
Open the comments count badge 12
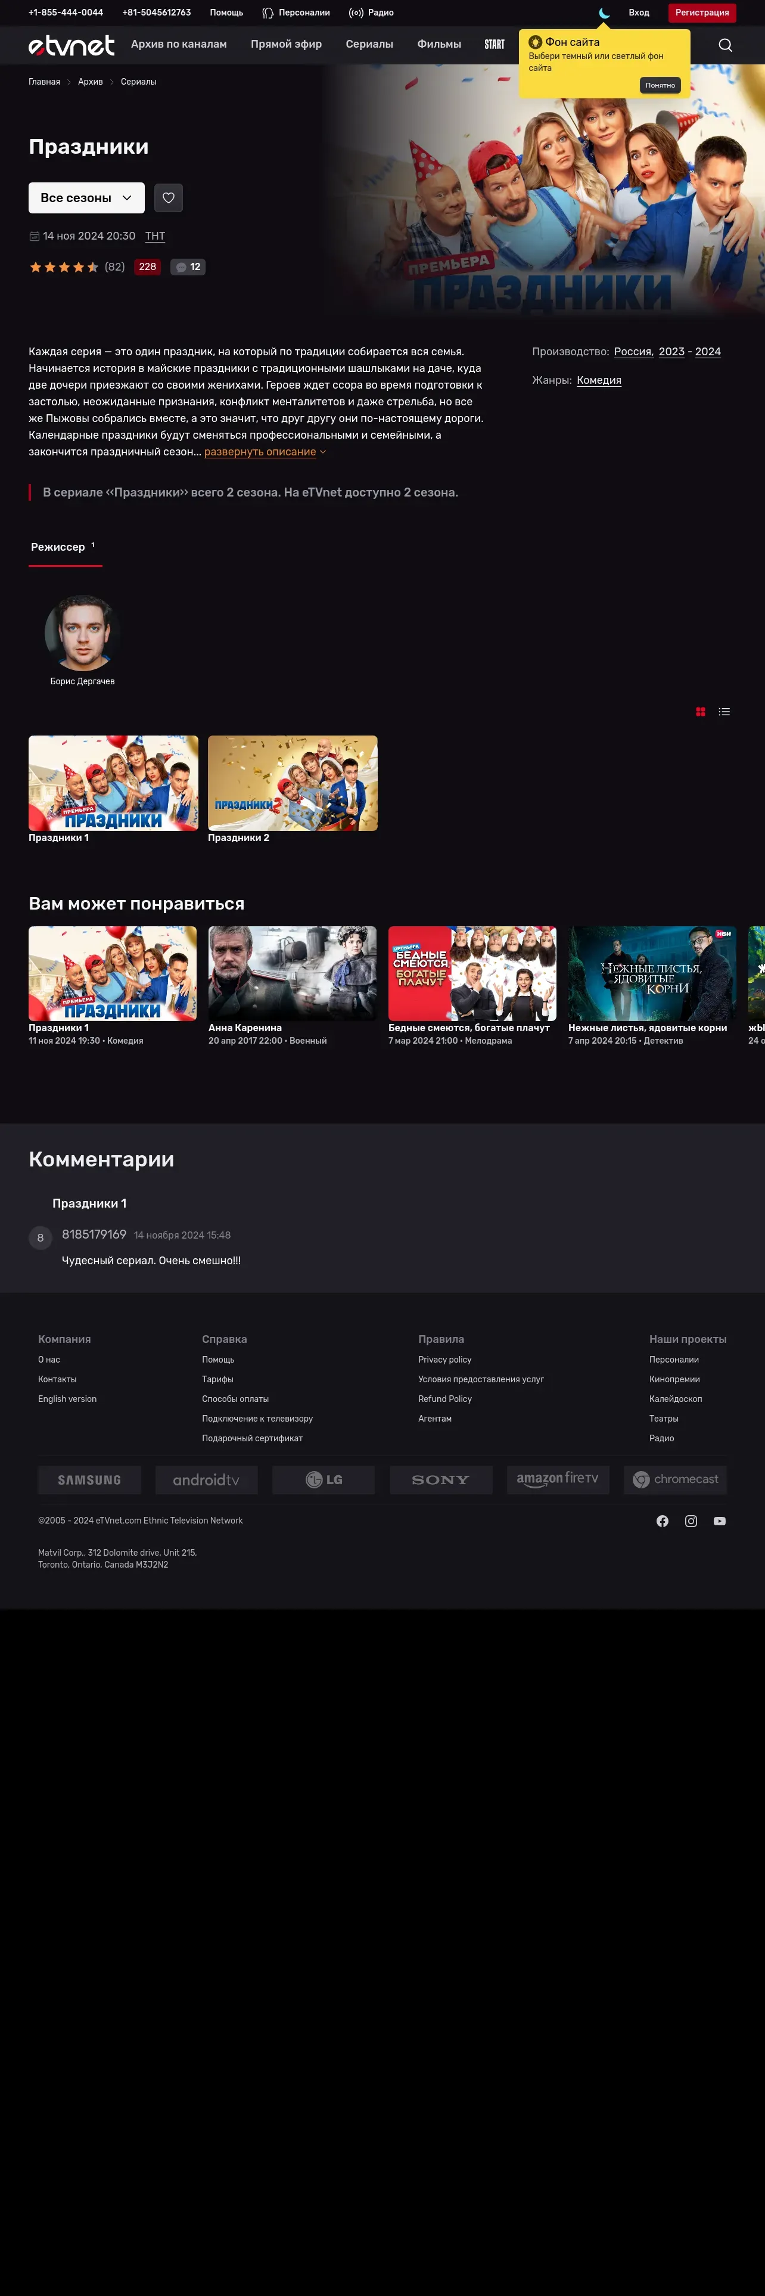tap(188, 266)
